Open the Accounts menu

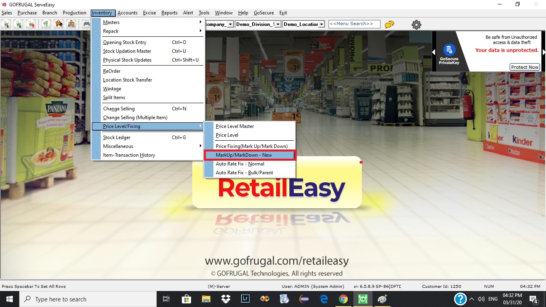coord(128,13)
